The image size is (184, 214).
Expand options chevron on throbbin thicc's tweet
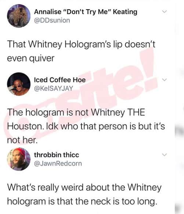click(165, 155)
